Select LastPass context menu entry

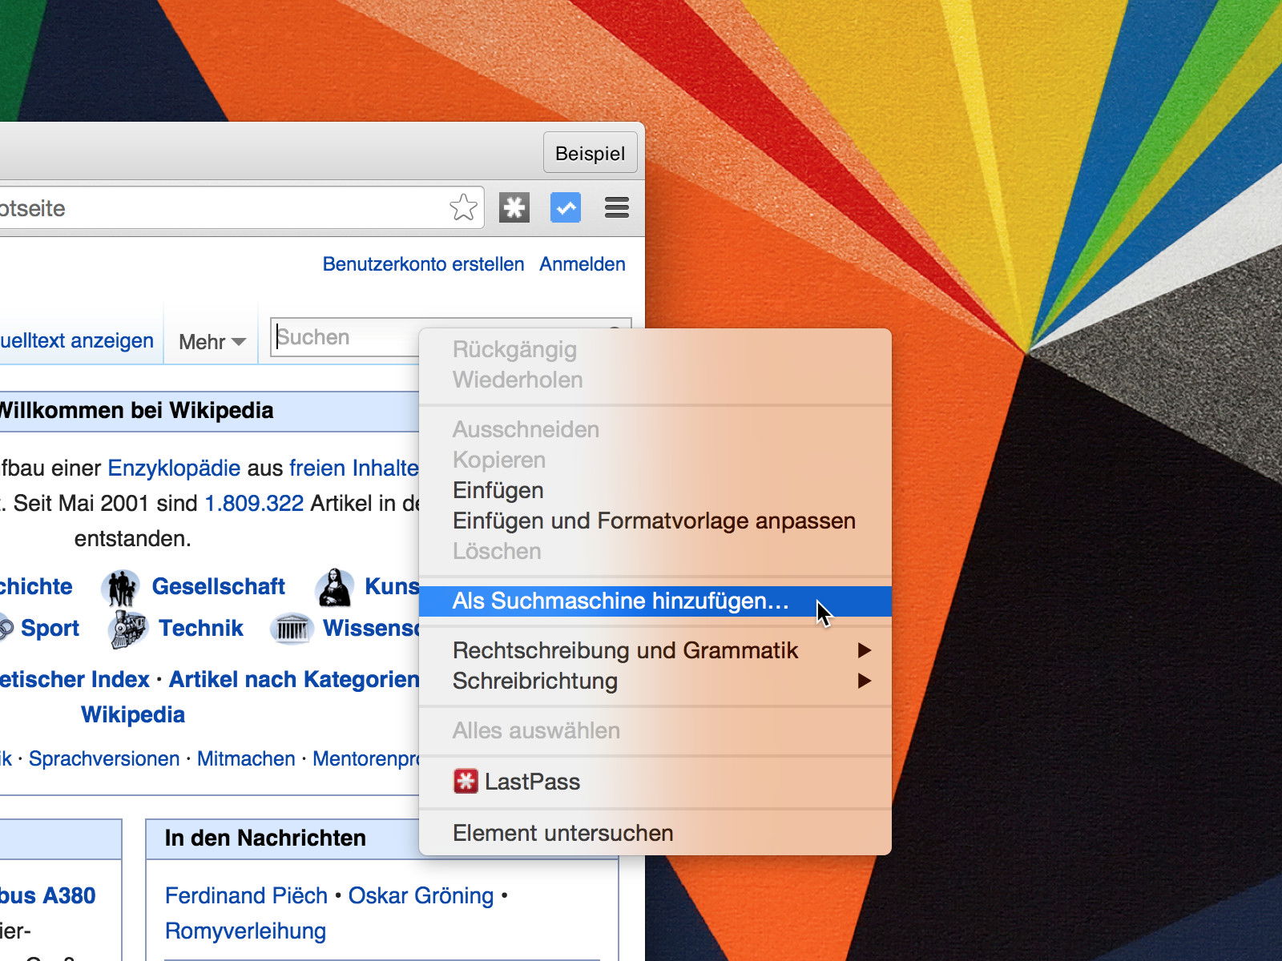pyautogui.click(x=655, y=782)
